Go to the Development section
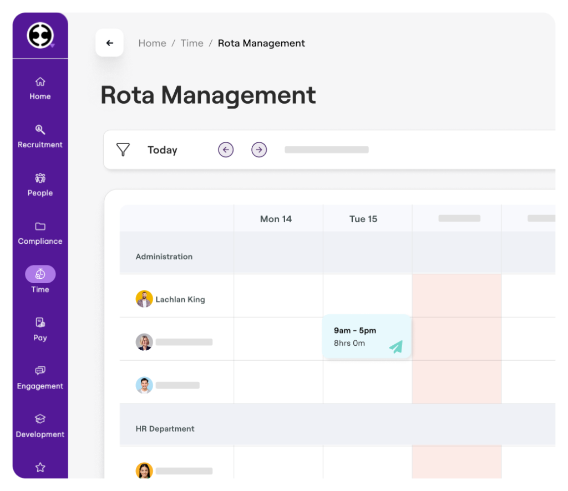Screen dimensions: 568x491 (40, 426)
